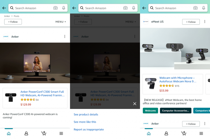Expand the MENU dropdown in left screen
This screenshot has height=139, width=210.
pos(60,22)
